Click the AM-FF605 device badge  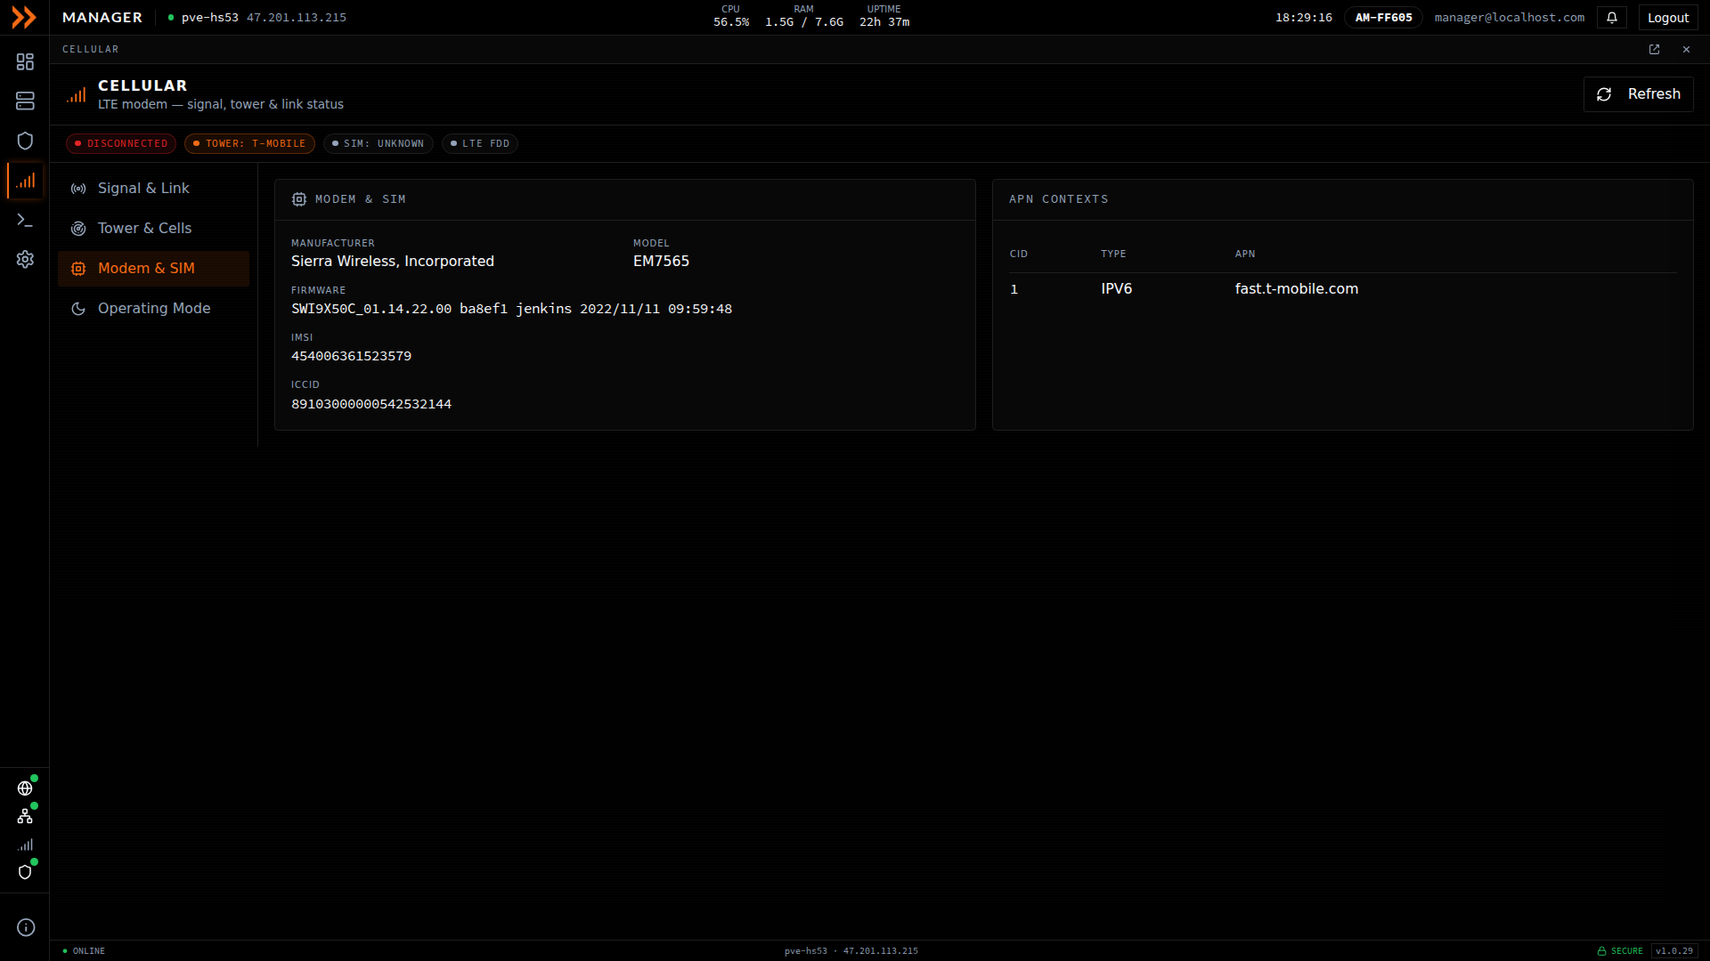1383,18
